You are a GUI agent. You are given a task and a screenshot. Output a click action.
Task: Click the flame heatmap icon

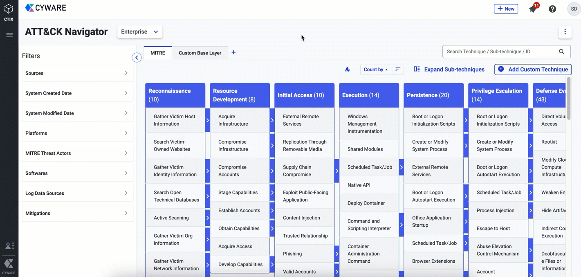347,70
